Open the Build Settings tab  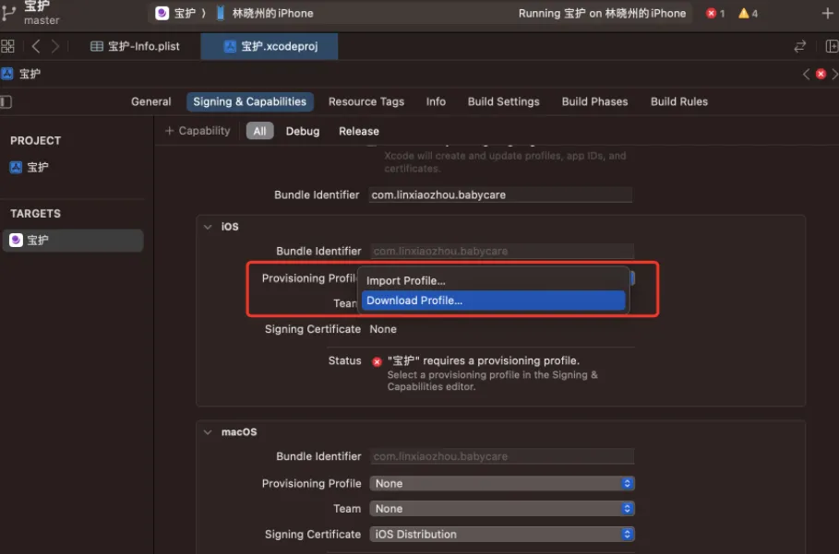(504, 101)
